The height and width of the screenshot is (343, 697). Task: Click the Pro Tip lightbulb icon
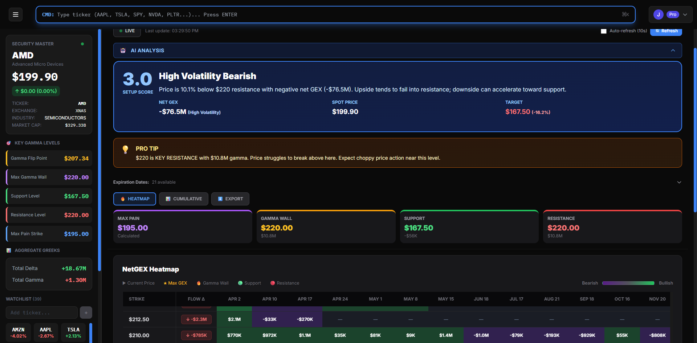(125, 149)
